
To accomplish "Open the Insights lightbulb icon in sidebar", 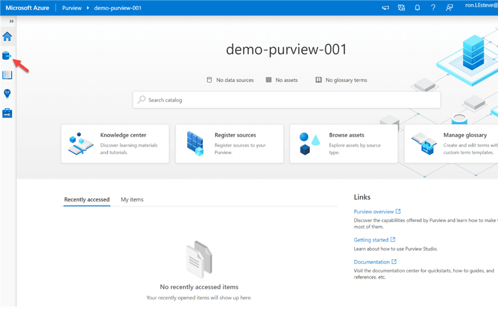I will point(7,93).
